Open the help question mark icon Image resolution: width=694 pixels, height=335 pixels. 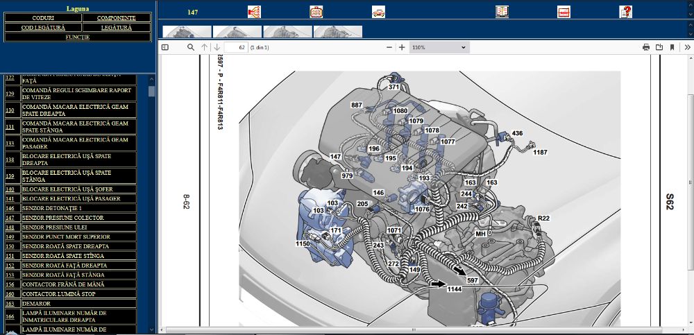[625, 12]
